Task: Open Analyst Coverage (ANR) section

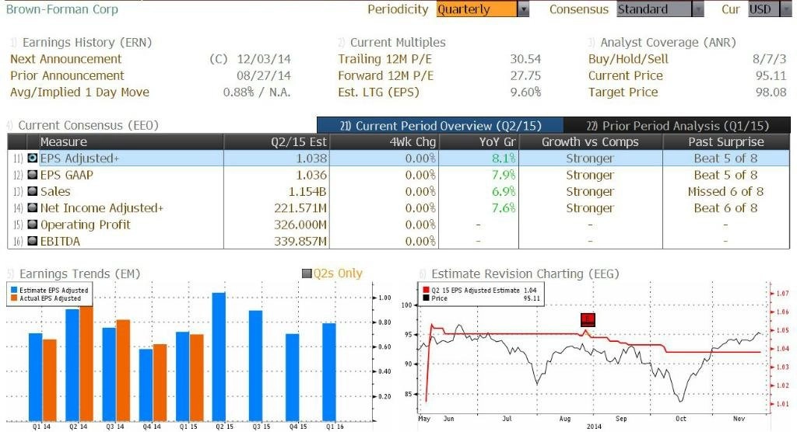Action: (x=668, y=43)
